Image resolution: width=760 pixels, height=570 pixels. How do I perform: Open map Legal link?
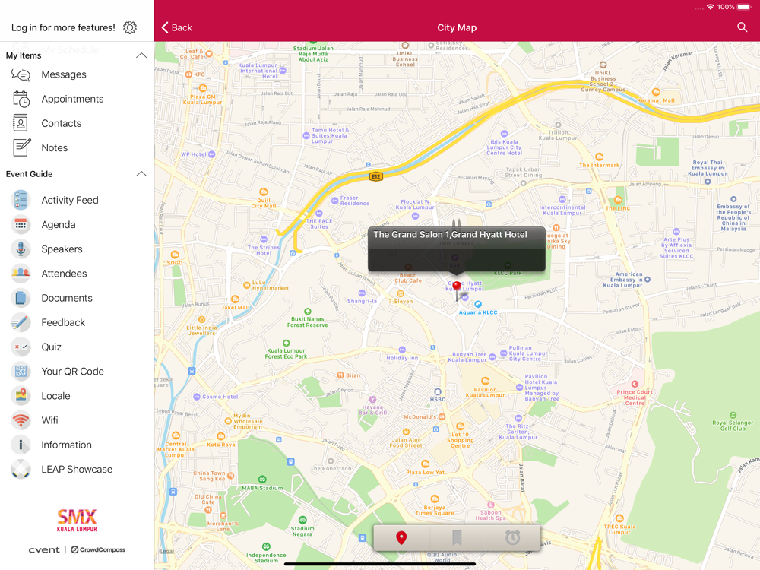(x=166, y=551)
